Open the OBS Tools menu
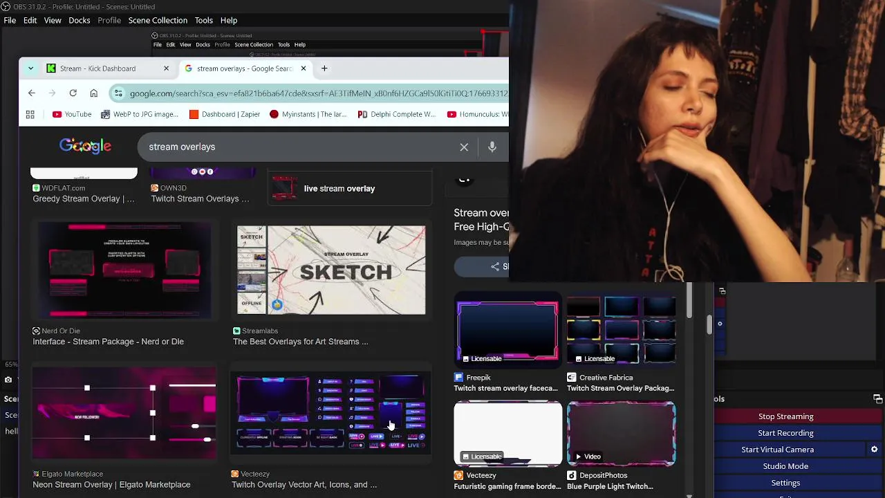Image resolution: width=885 pixels, height=498 pixels. point(203,20)
